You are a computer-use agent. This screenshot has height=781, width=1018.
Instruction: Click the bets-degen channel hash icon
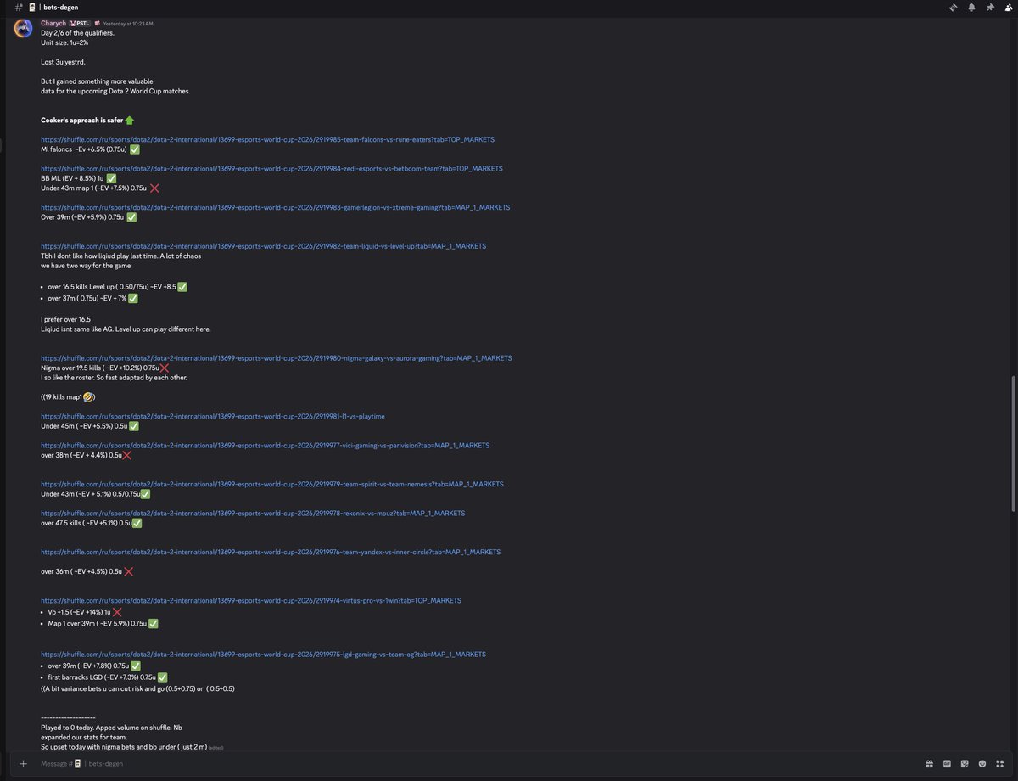point(18,7)
